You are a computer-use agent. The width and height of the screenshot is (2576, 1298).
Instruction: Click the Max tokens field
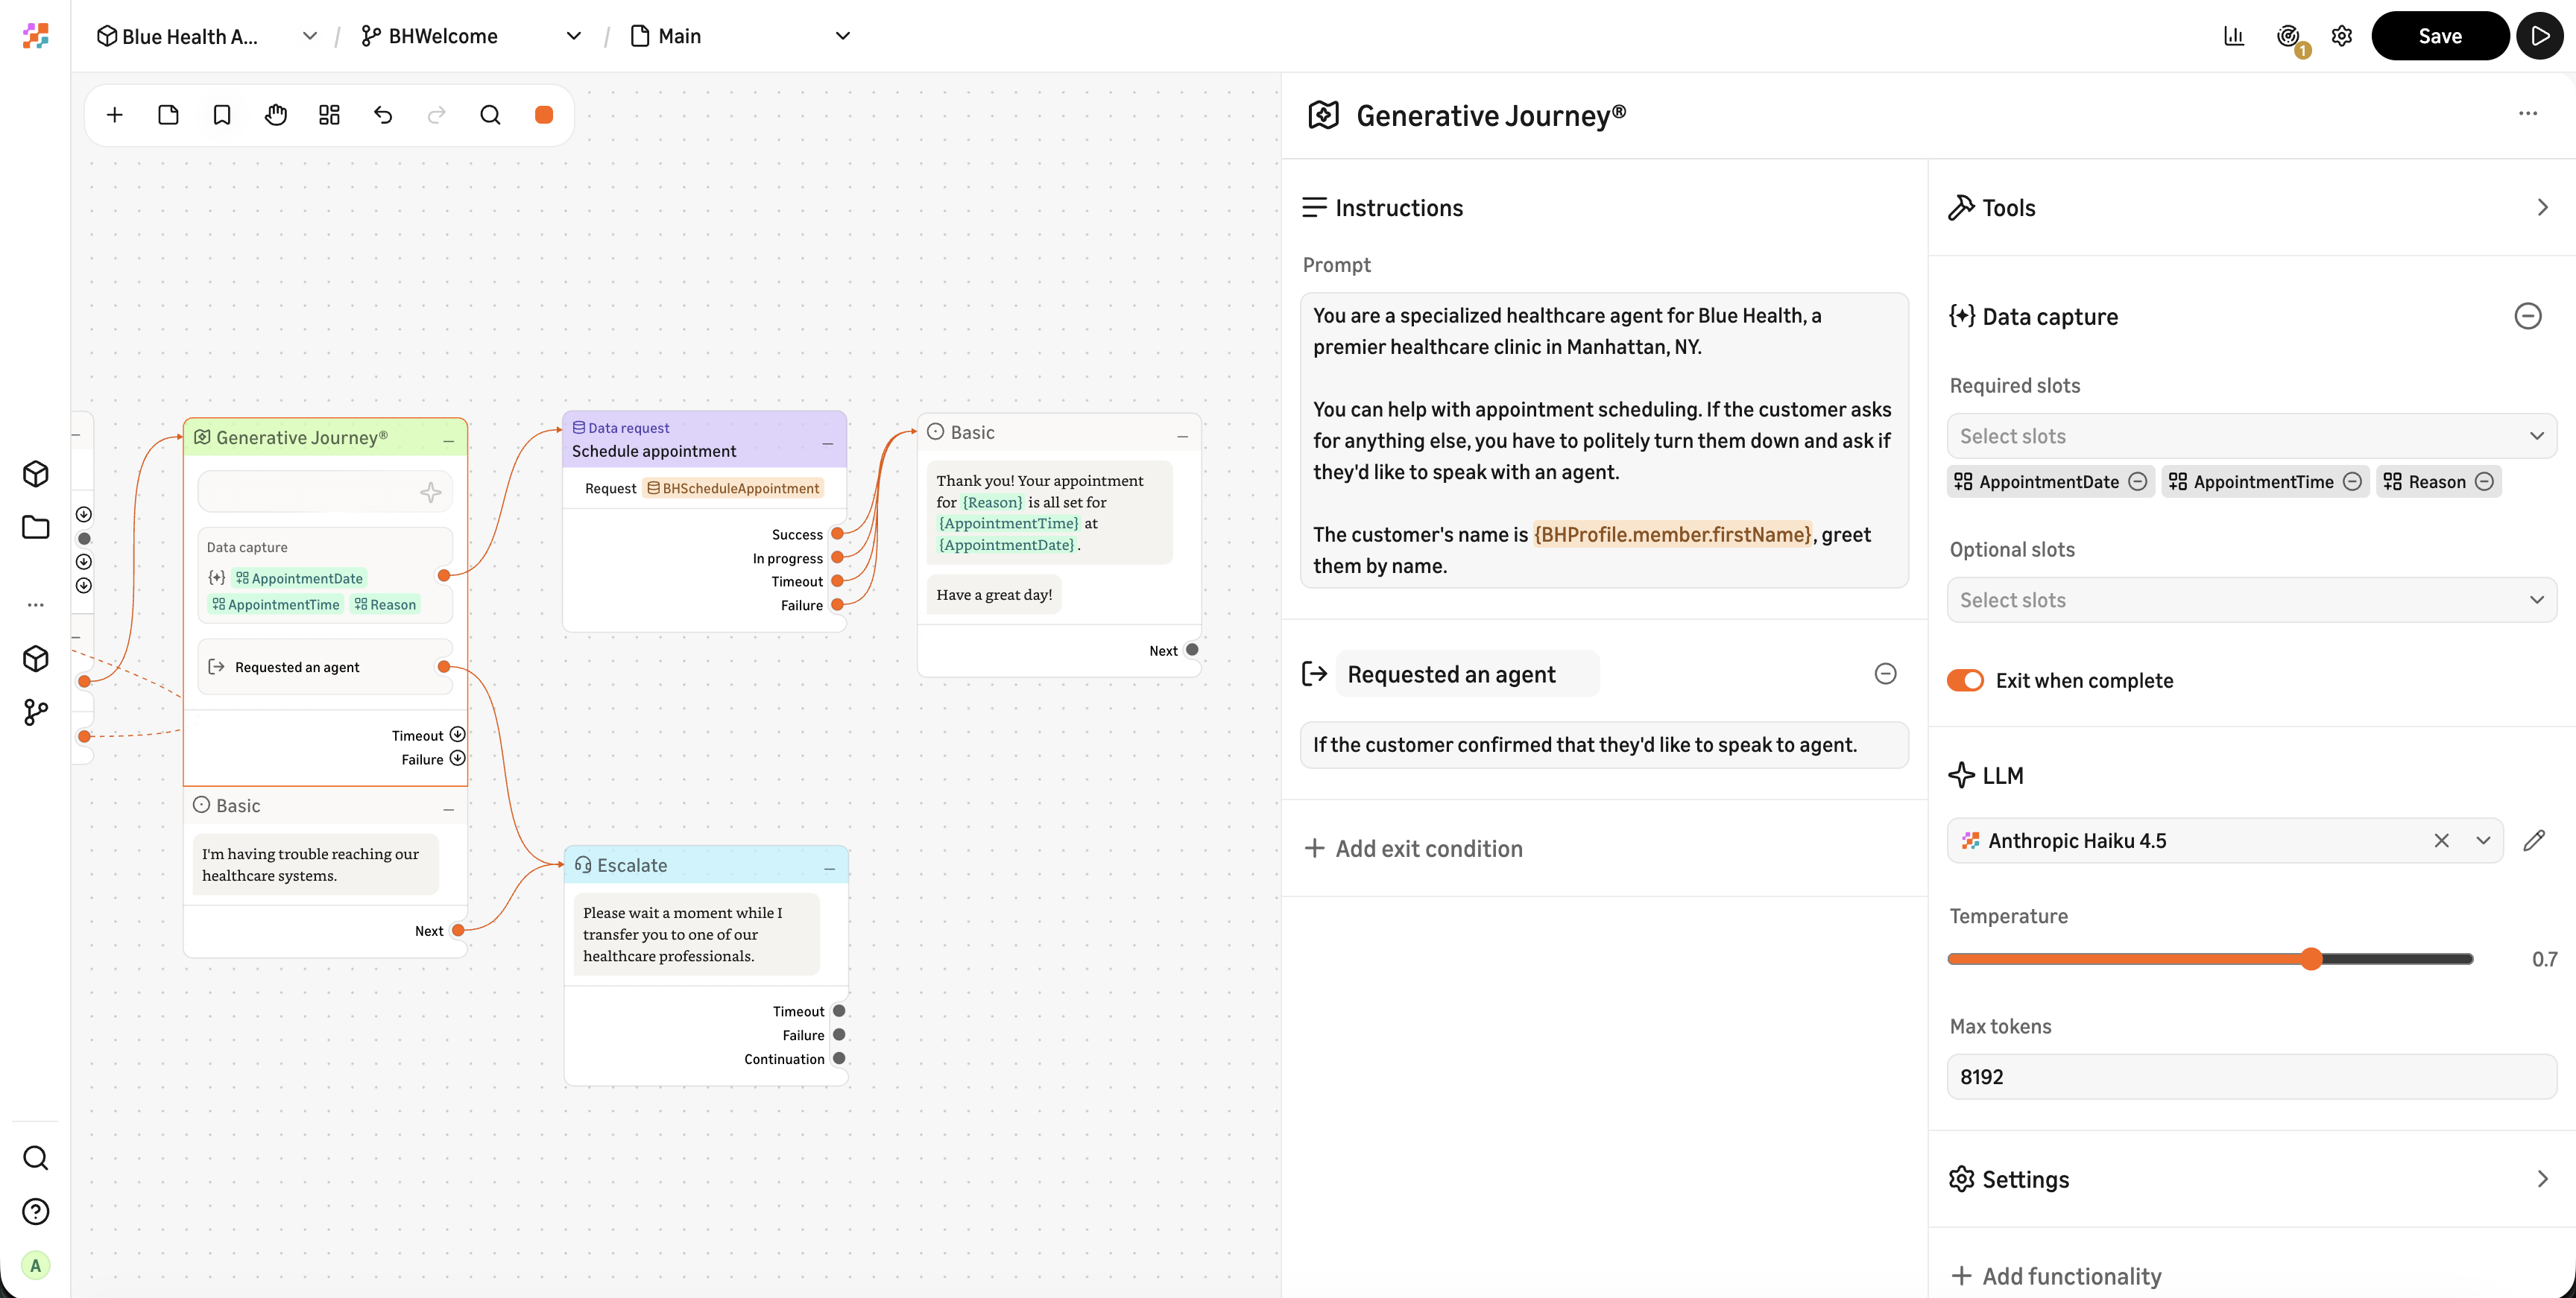point(2251,1077)
